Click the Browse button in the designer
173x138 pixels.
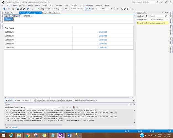coord(28,16)
